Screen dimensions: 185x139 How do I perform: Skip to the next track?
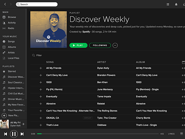22,134
